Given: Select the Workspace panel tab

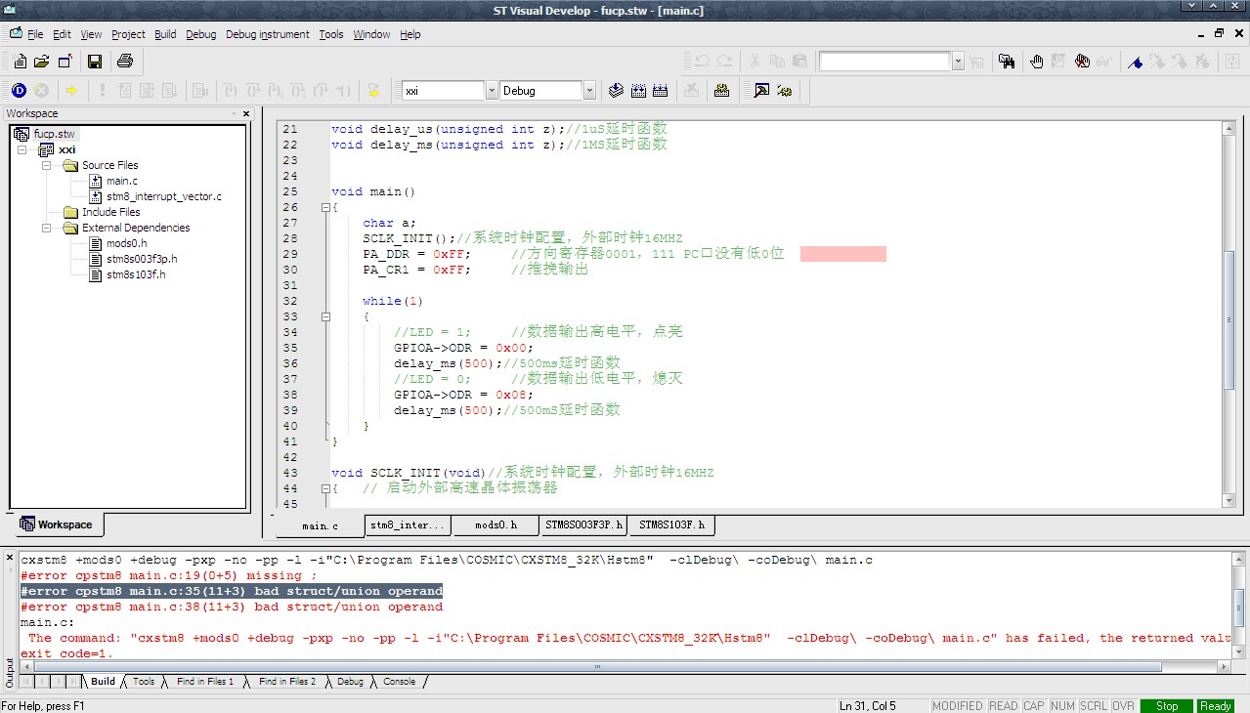Looking at the screenshot, I should 57,524.
